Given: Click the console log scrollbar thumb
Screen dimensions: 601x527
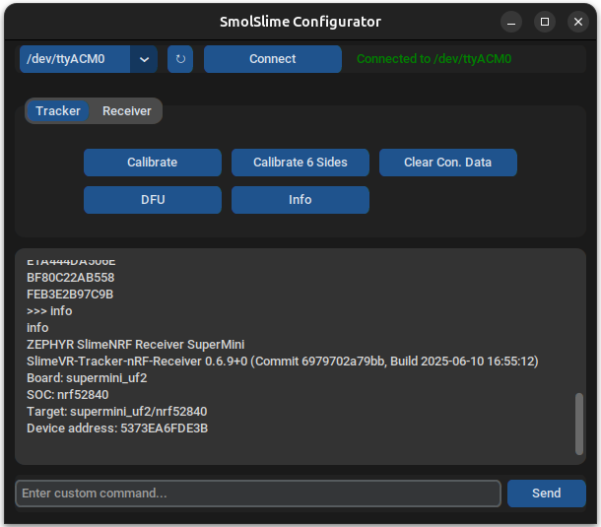Looking at the screenshot, I should (x=579, y=424).
